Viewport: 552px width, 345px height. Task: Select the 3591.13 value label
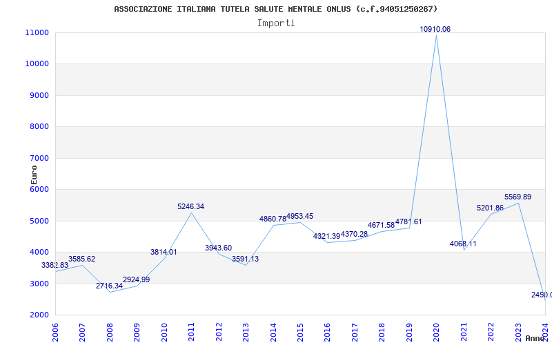pyautogui.click(x=246, y=259)
